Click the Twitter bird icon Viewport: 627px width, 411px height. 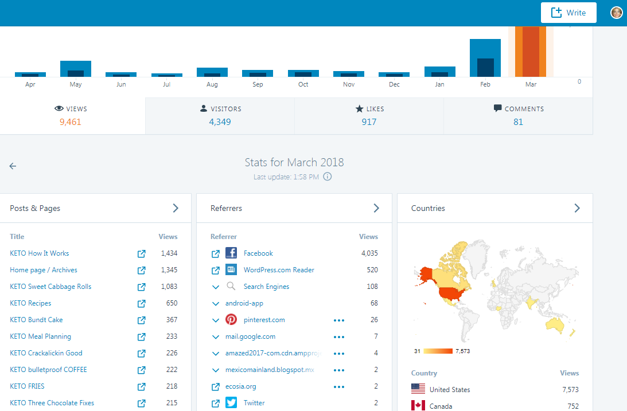tap(231, 403)
